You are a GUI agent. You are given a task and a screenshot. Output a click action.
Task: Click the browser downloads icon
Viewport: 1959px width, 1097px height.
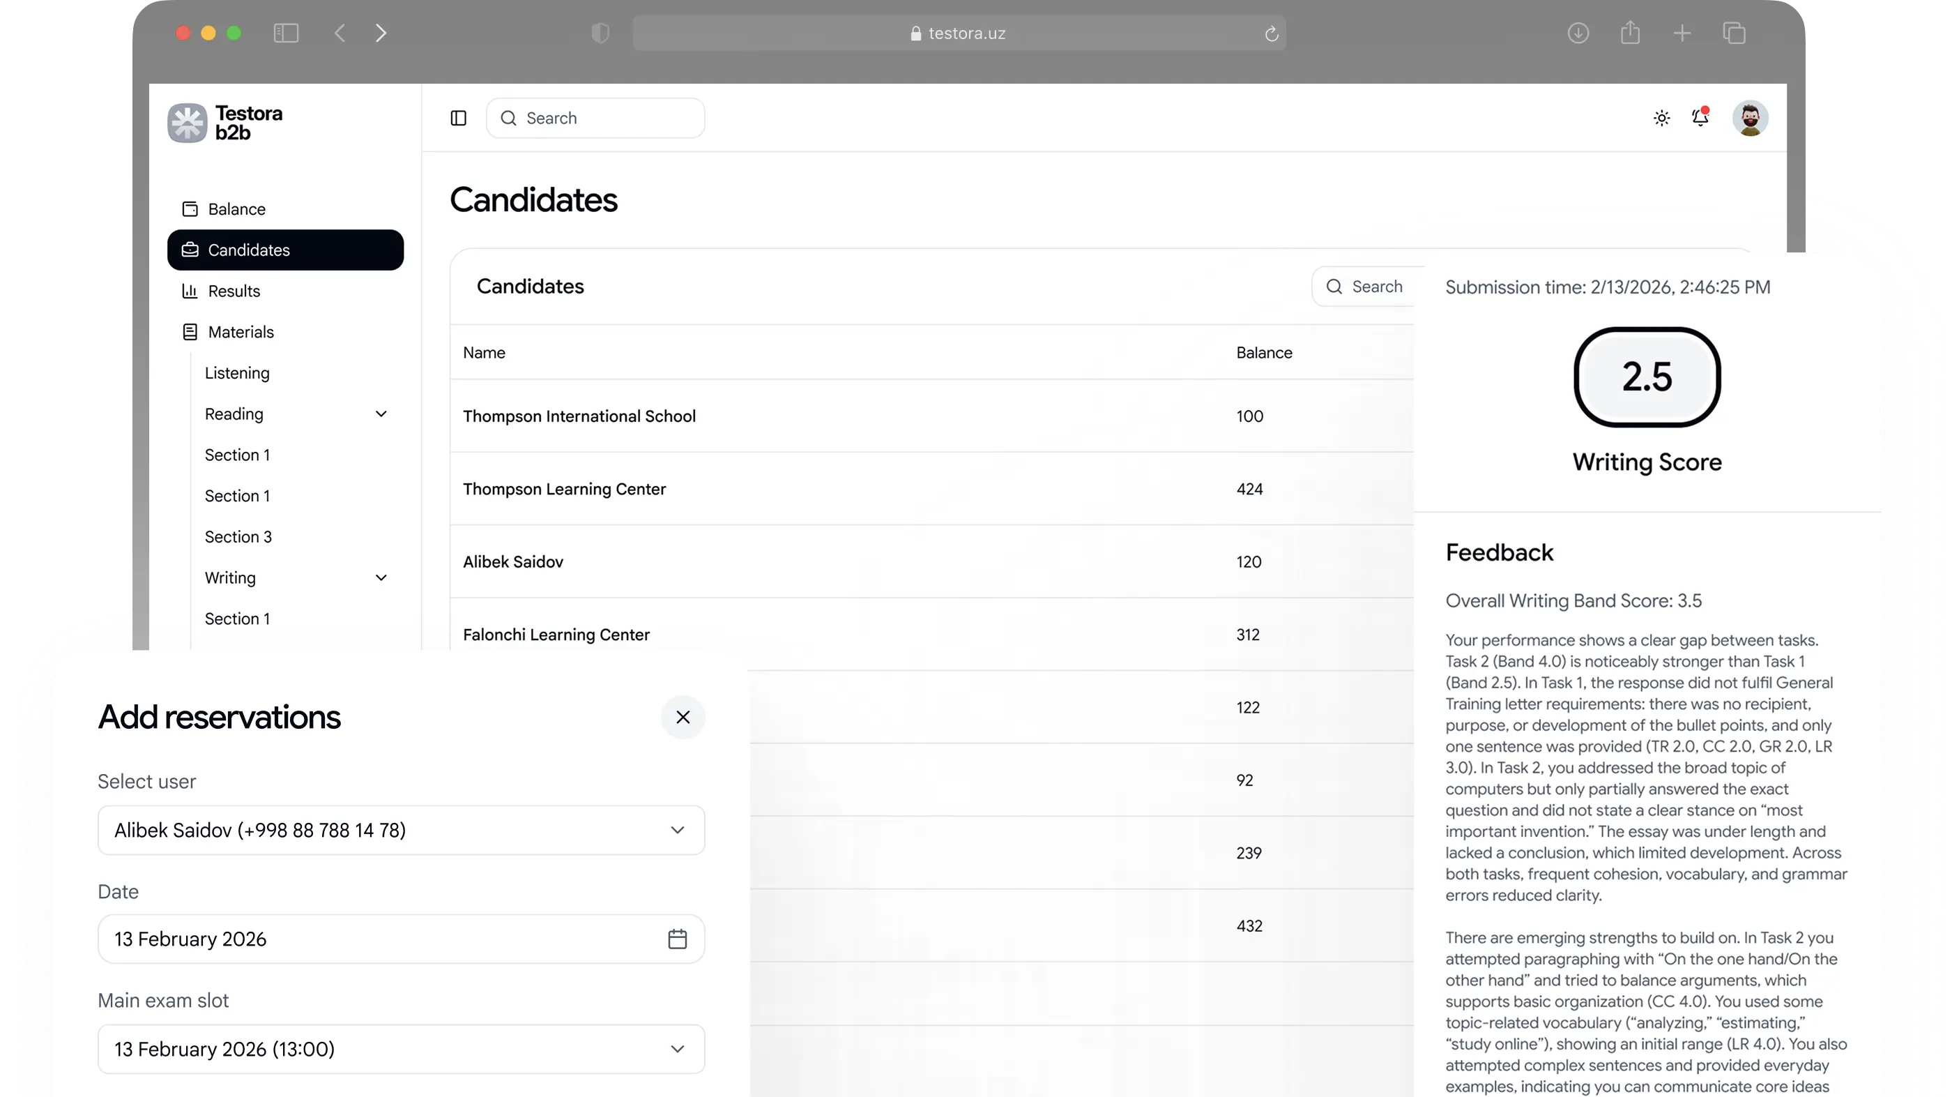[x=1578, y=33]
